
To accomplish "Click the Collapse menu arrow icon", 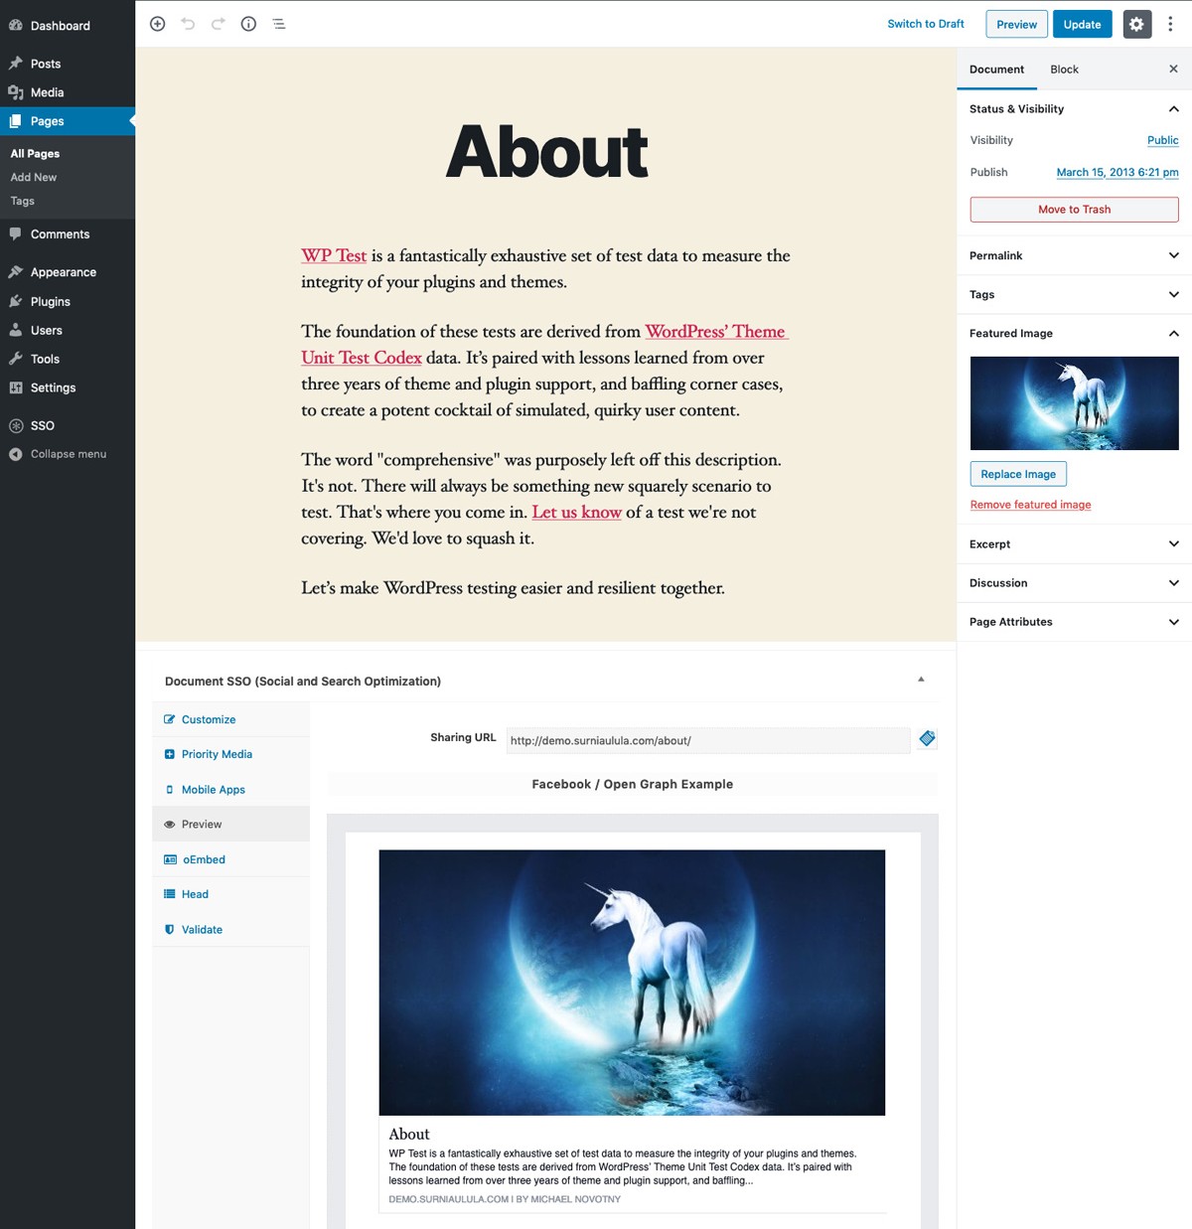I will tap(16, 454).
